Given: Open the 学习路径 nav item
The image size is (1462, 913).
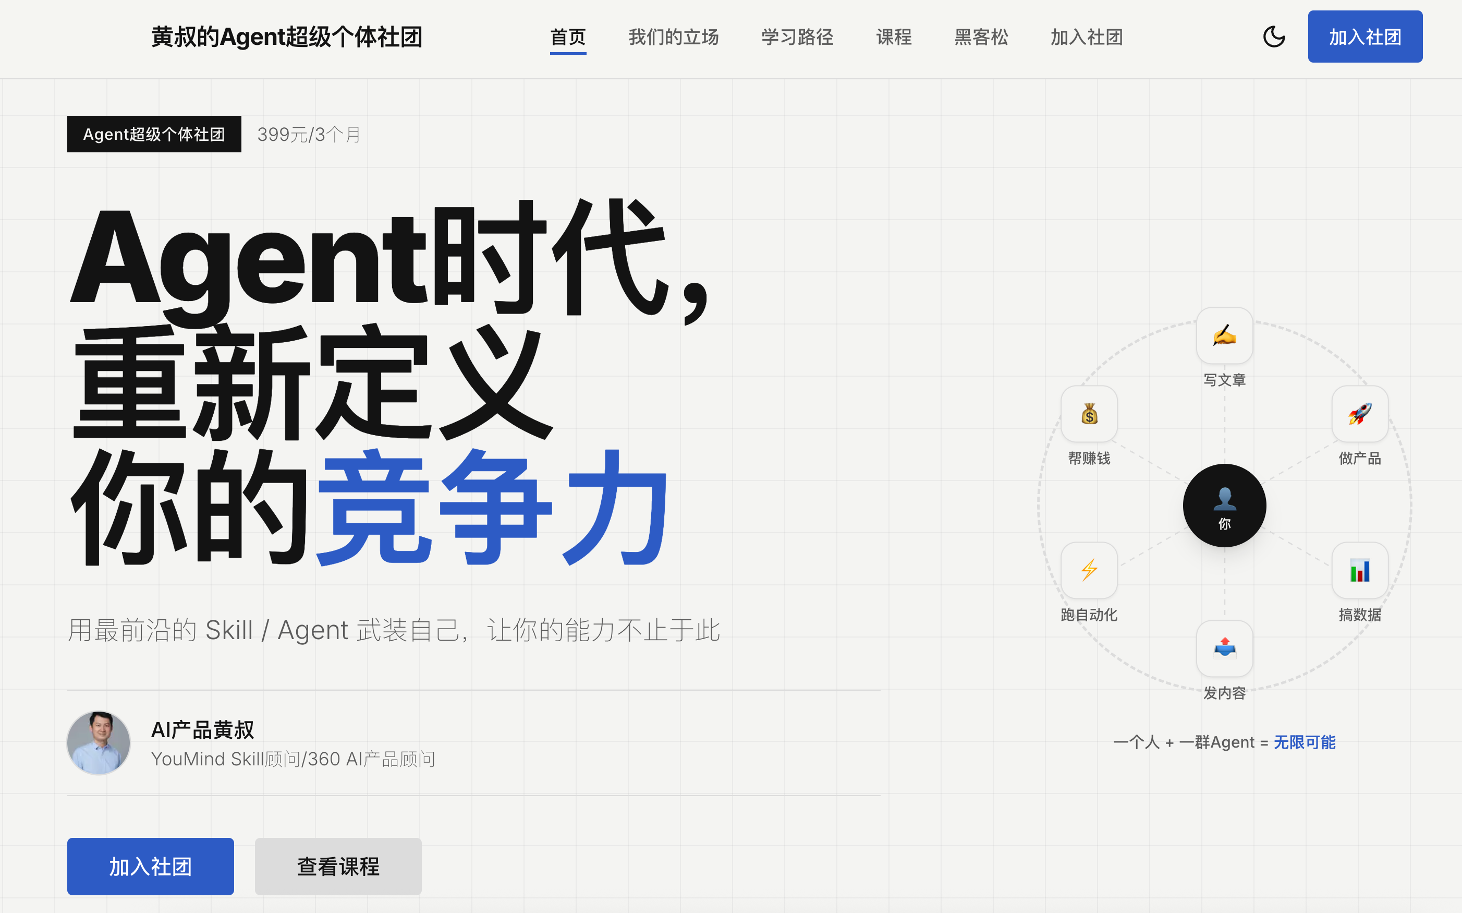Looking at the screenshot, I should [x=797, y=38].
